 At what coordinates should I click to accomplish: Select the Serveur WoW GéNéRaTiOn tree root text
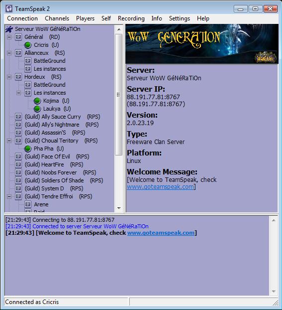point(48,29)
